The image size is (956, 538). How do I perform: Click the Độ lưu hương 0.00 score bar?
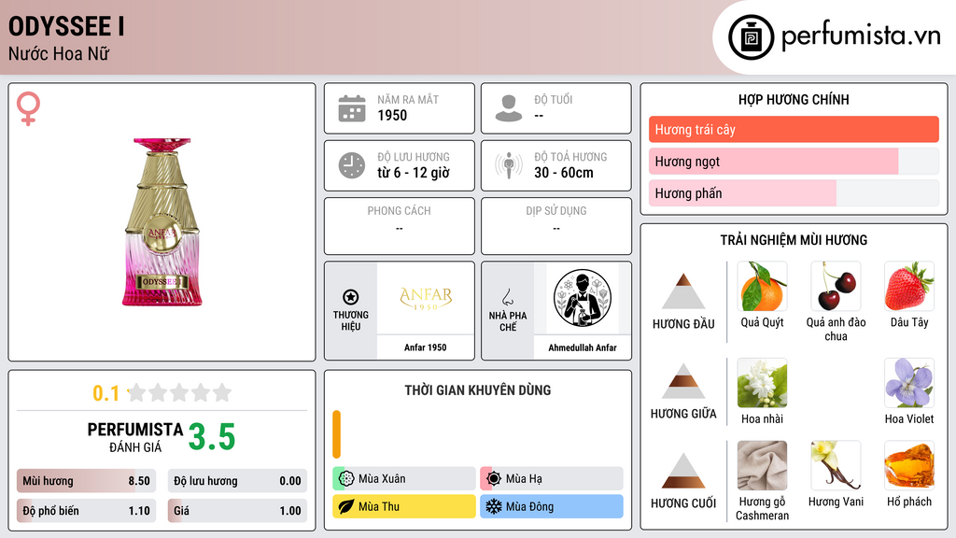tap(237, 481)
